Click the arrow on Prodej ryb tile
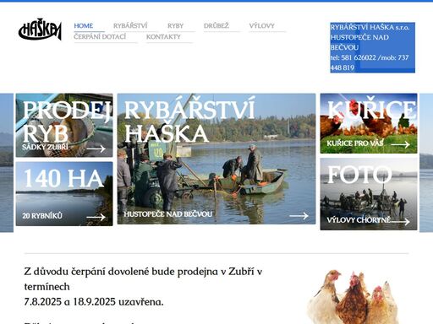Viewport: 433px width, 324px height. coord(96,148)
